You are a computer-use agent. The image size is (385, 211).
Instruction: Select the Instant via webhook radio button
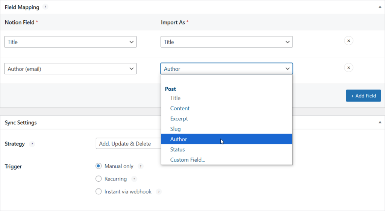[x=99, y=191]
